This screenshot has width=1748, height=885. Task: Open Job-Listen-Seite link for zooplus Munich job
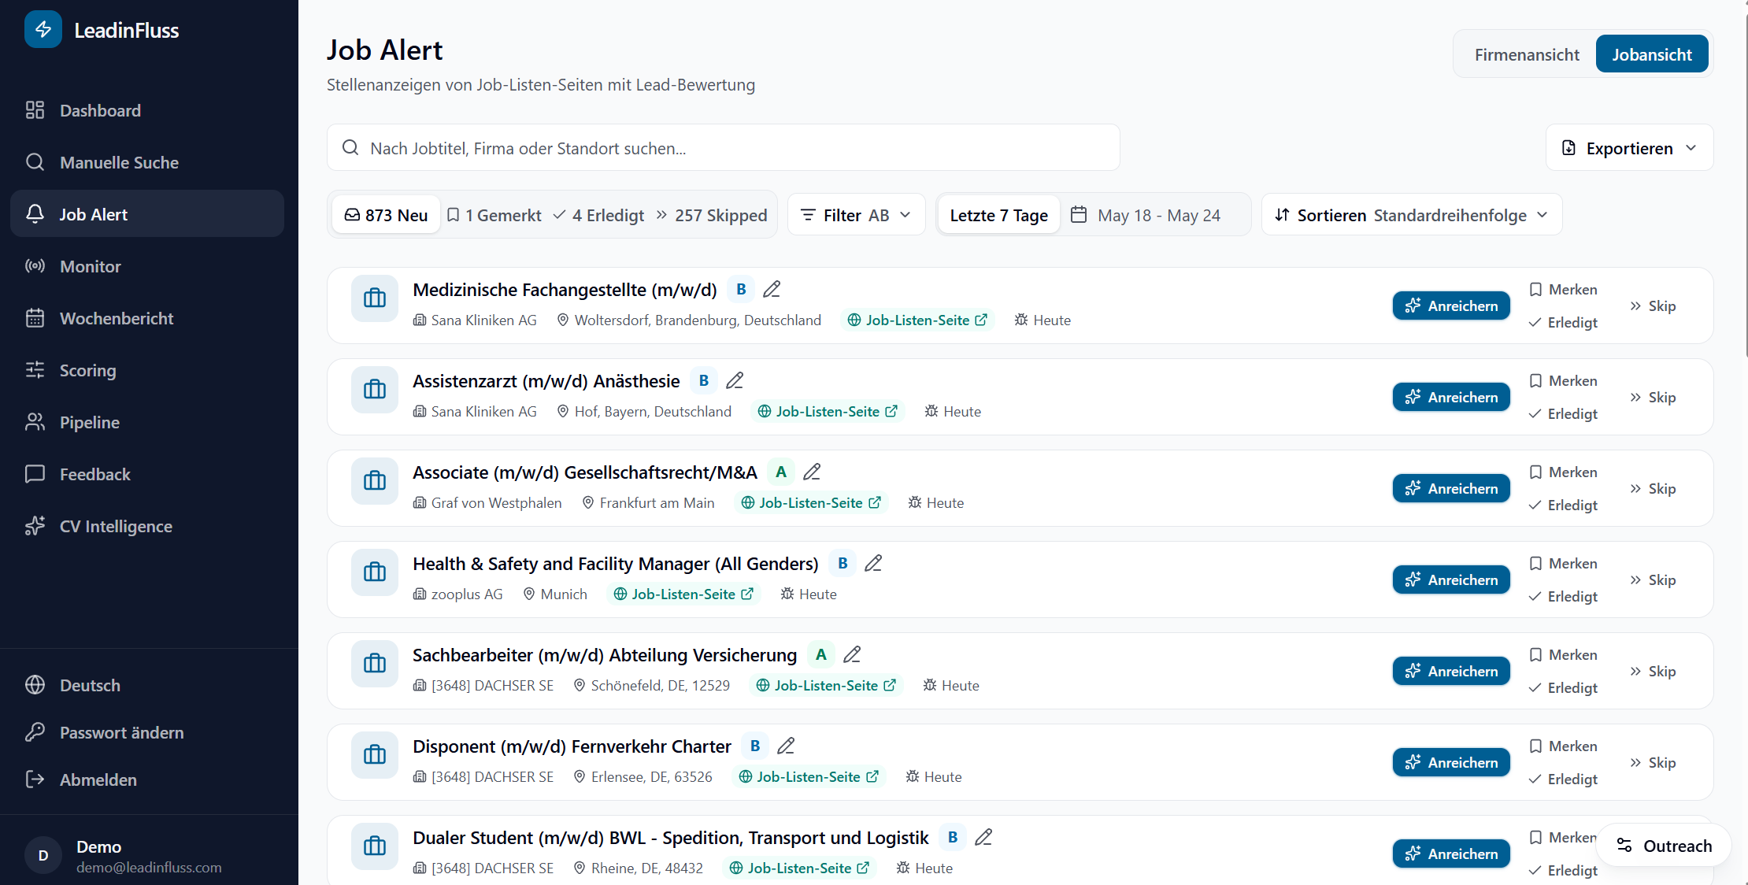click(x=683, y=594)
